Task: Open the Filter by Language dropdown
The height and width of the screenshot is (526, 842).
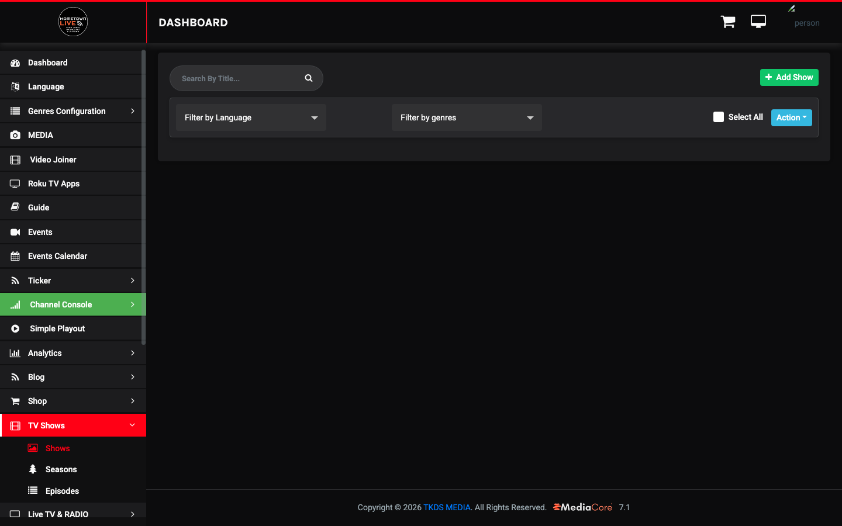Action: click(251, 117)
